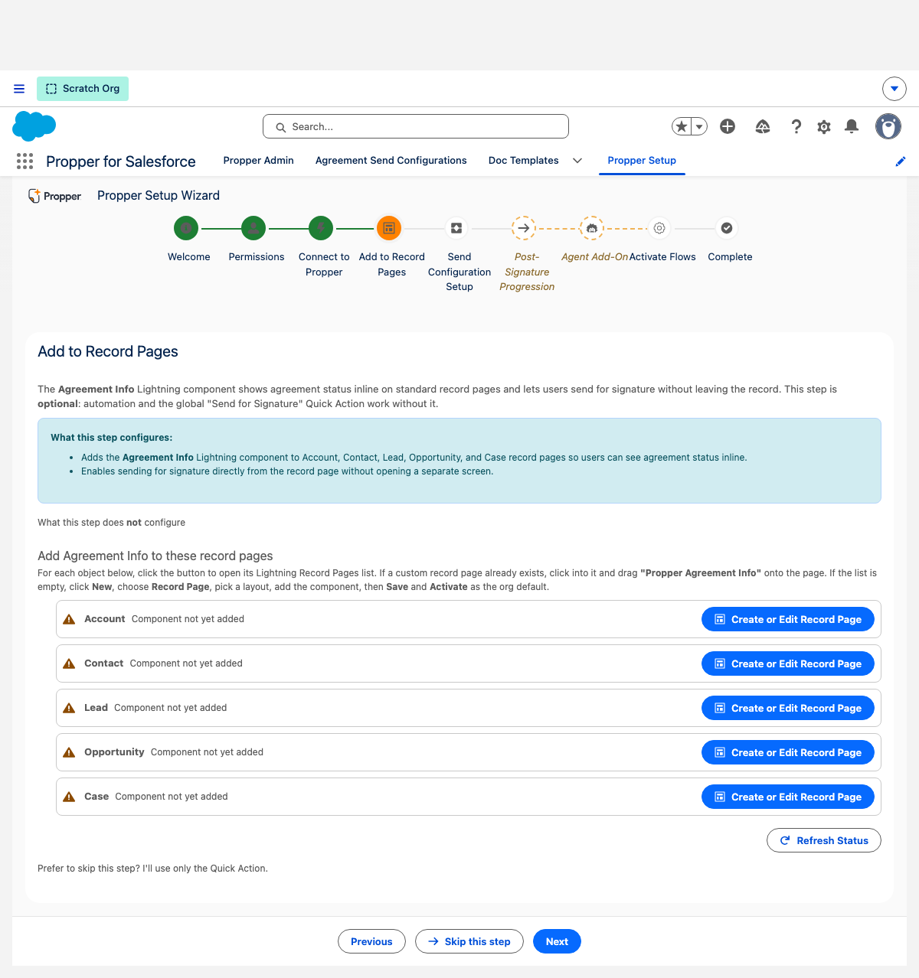
Task: Open the hamburger menu beside Scratch Org
Action: pos(19,89)
